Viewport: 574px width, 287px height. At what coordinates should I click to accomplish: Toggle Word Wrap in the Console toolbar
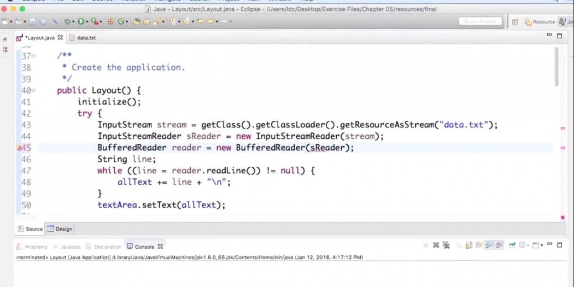(x=479, y=245)
